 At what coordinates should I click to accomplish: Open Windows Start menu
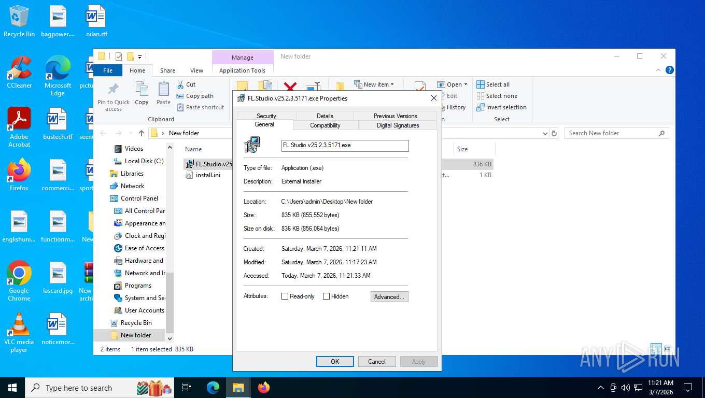click(12, 388)
